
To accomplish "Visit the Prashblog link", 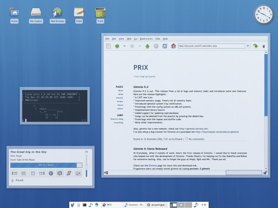I will click(118, 123).
